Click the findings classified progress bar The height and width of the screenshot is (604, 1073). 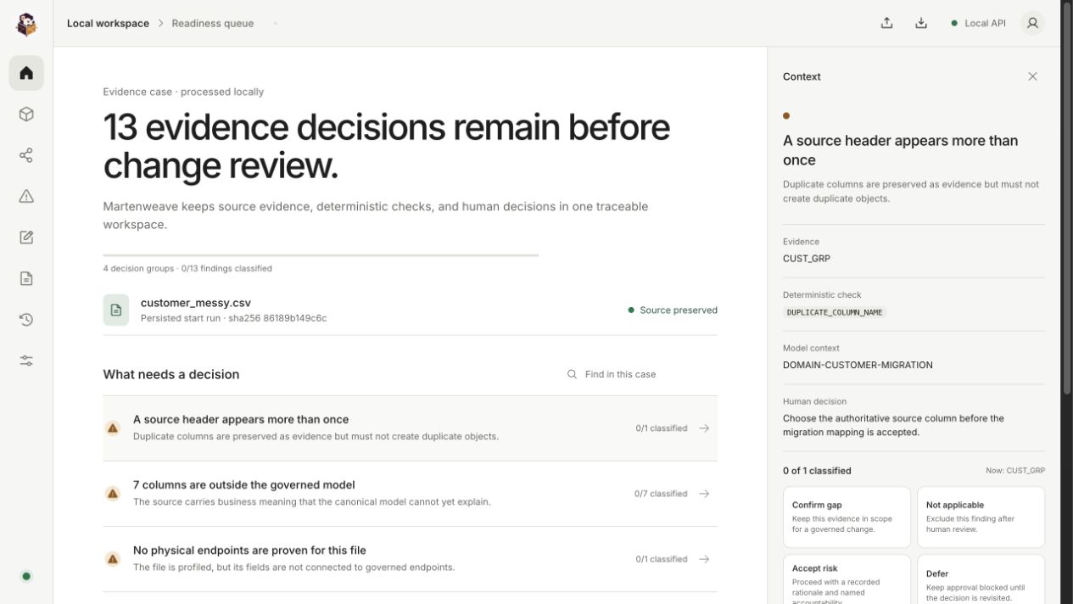321,255
